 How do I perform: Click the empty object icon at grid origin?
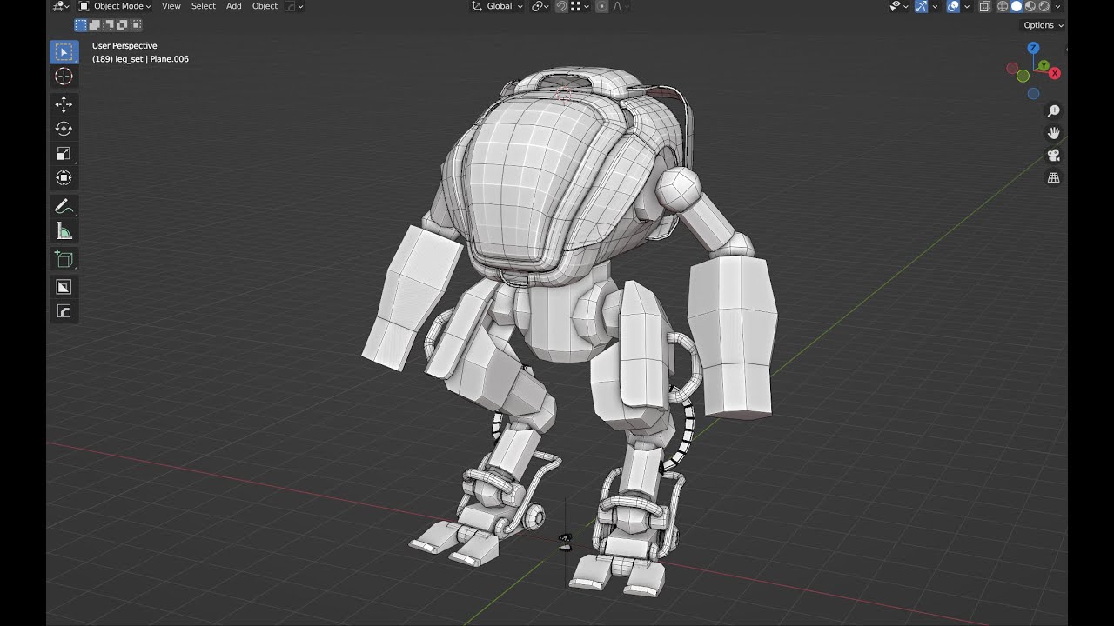565,542
